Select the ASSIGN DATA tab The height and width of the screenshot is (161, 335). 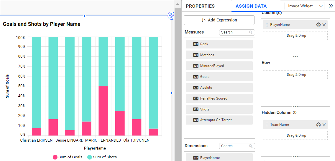pyautogui.click(x=251, y=6)
